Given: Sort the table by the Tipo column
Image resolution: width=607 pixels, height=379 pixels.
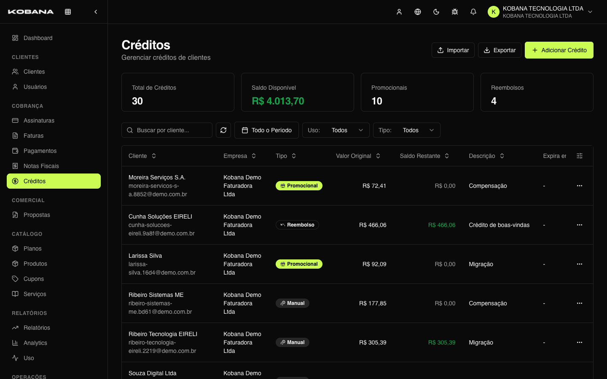Looking at the screenshot, I should click(286, 156).
